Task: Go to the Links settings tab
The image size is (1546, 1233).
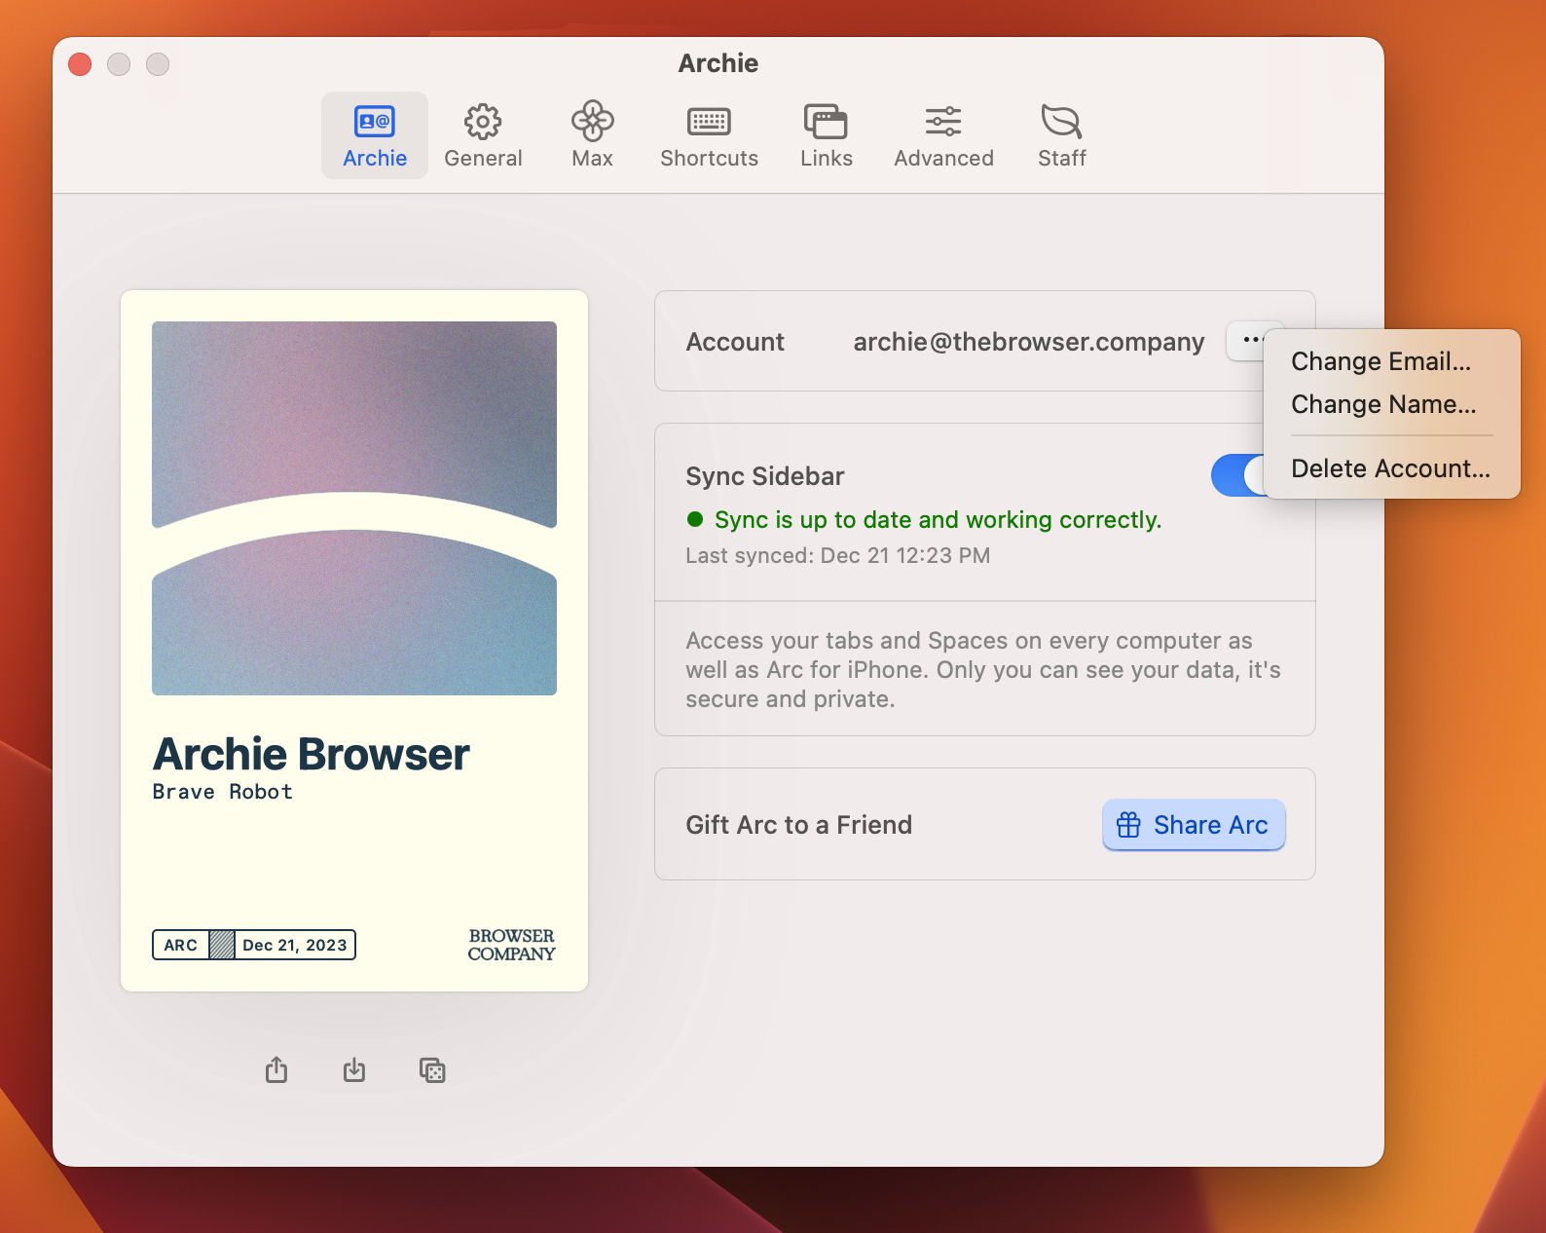Action: [x=826, y=135]
